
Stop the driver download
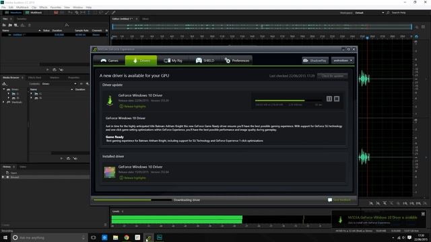coord(337,99)
